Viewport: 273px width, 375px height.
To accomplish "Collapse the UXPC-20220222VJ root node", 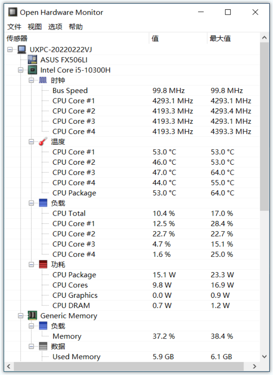I will [10, 49].
